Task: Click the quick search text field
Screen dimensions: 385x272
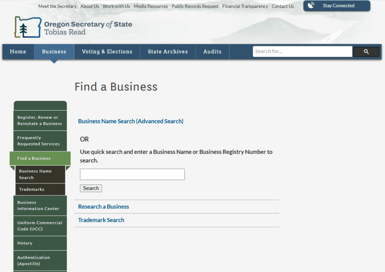Action: [132, 174]
